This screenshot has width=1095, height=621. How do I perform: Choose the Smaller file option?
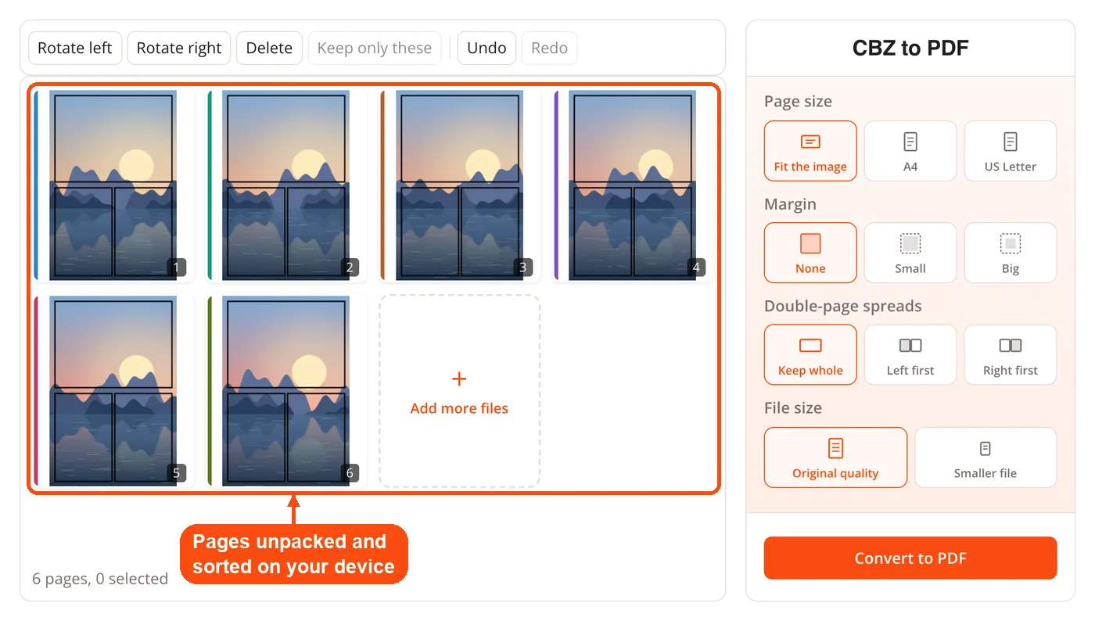985,458
